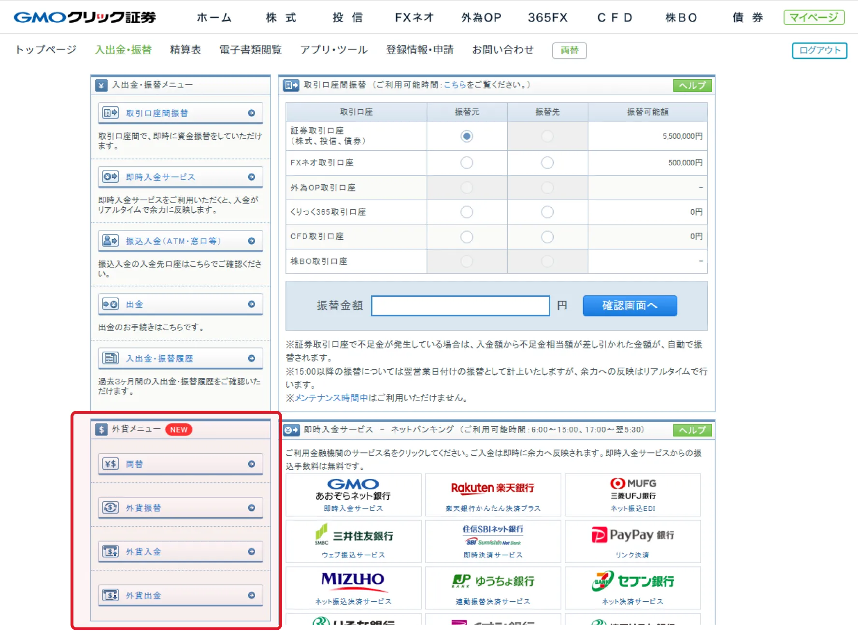Expand the 出金 row arrow indicator
Screen dimensions: 858x638
point(251,304)
